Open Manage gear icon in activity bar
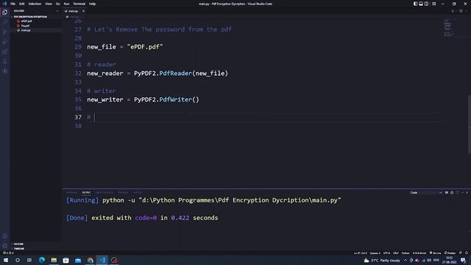 (x=5, y=245)
